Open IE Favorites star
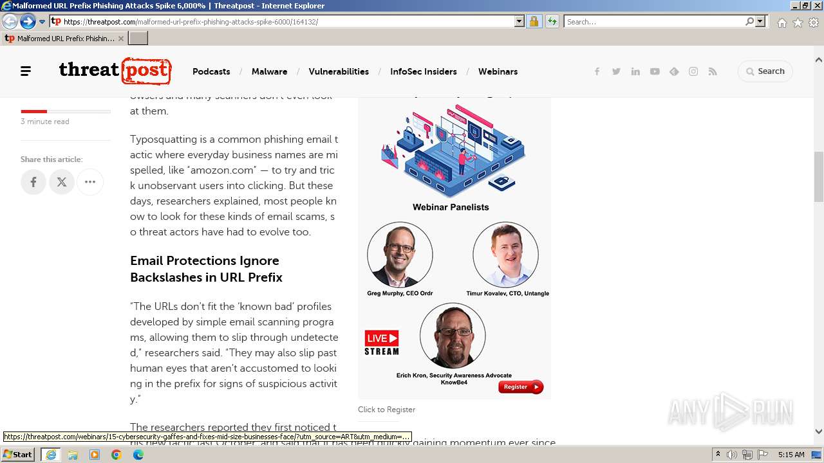 pyautogui.click(x=798, y=22)
